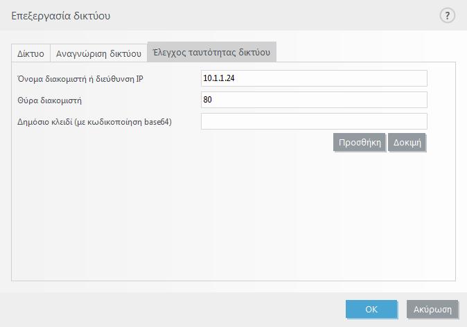This screenshot has width=467, height=327.
Task: Focus the Θύρα διακομιστή field containing 80
Action: pyautogui.click(x=314, y=100)
